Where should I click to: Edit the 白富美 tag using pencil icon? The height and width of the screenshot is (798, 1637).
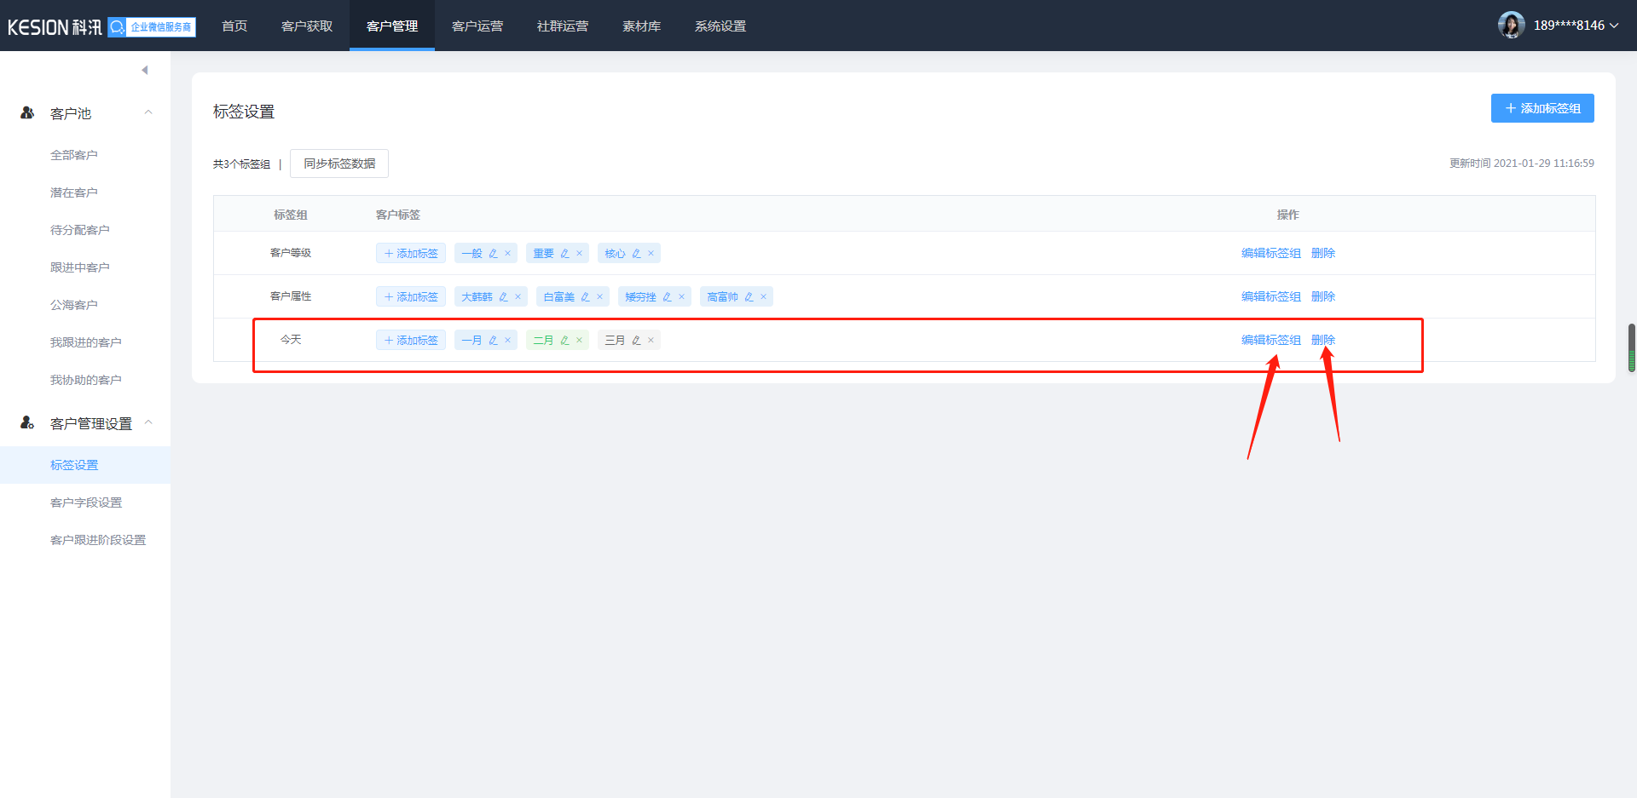point(585,297)
